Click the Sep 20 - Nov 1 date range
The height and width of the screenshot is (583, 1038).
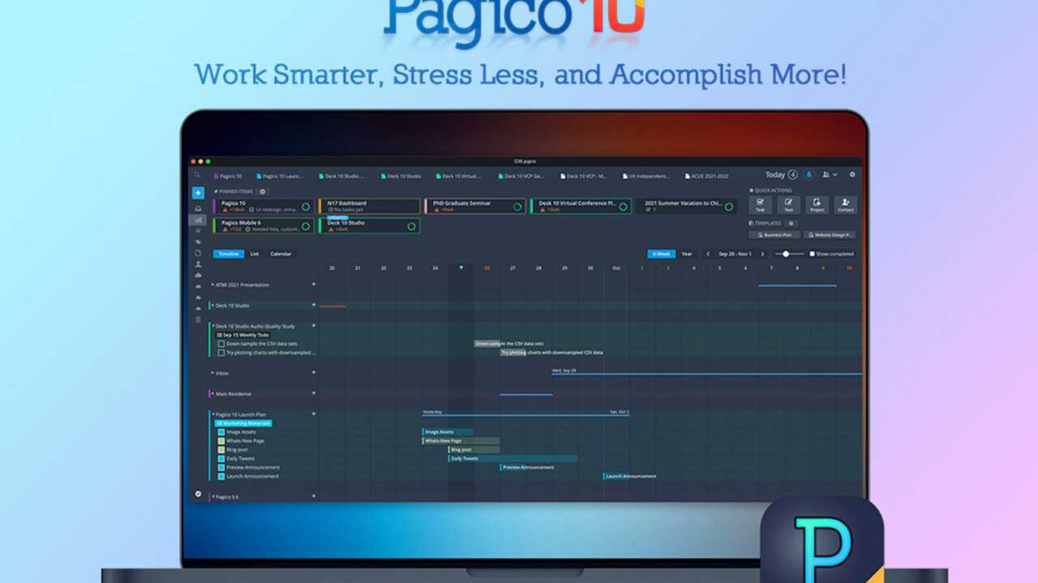(x=734, y=253)
